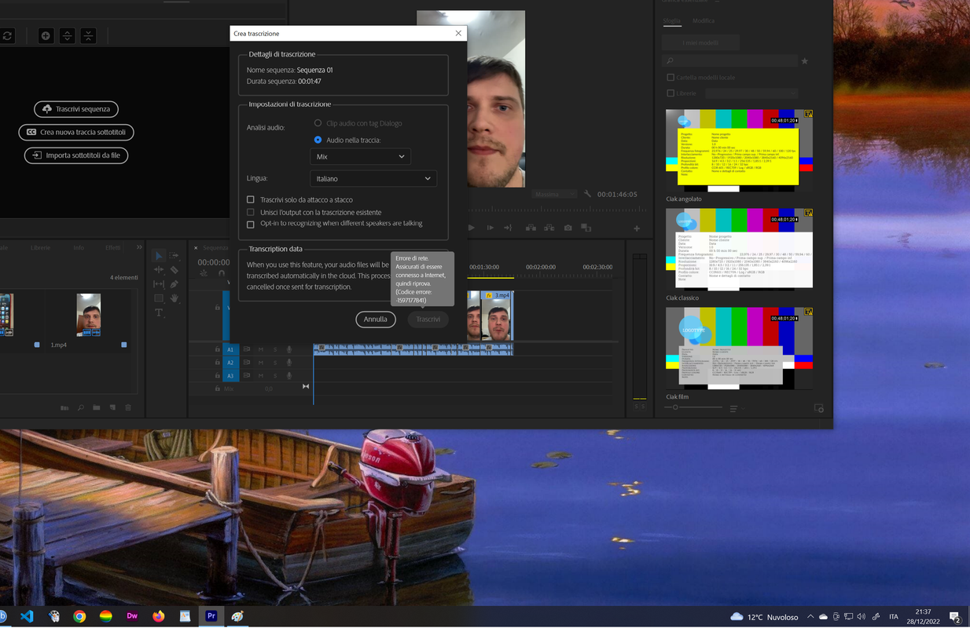Click the merge caption segments icon

(x=88, y=36)
